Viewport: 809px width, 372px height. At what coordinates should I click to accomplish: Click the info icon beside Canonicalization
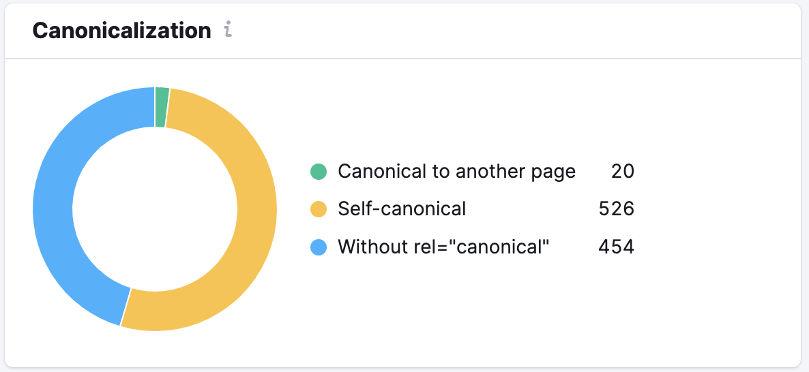[x=229, y=31]
